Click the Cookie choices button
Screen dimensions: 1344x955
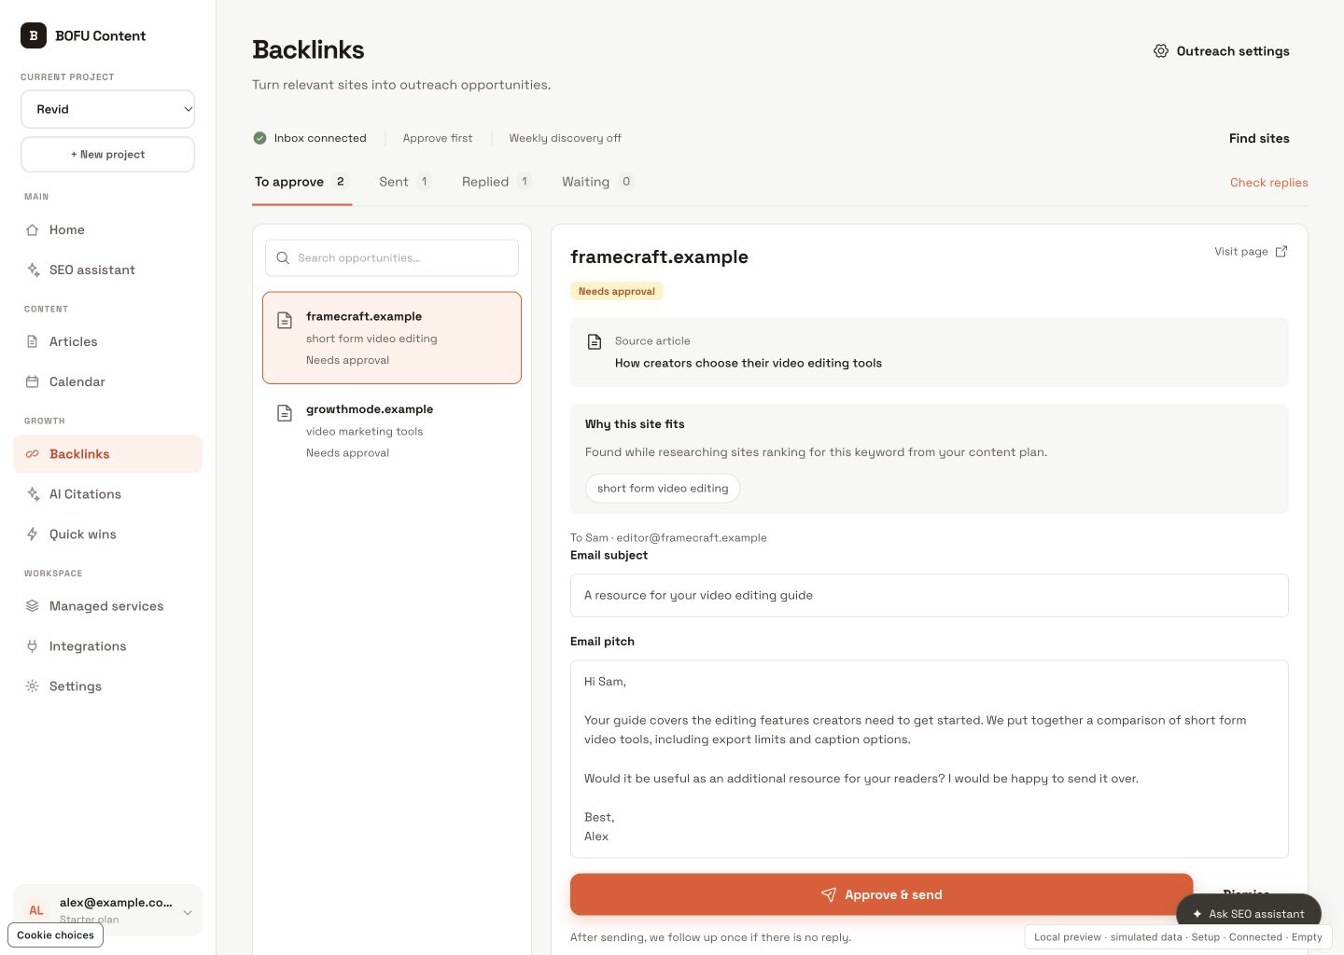(x=55, y=935)
